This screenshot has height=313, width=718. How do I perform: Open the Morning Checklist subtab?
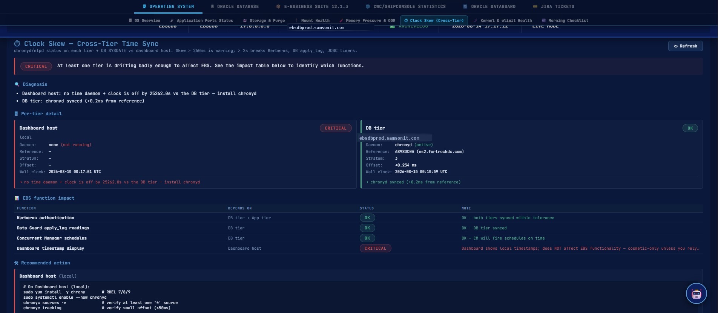(565, 20)
